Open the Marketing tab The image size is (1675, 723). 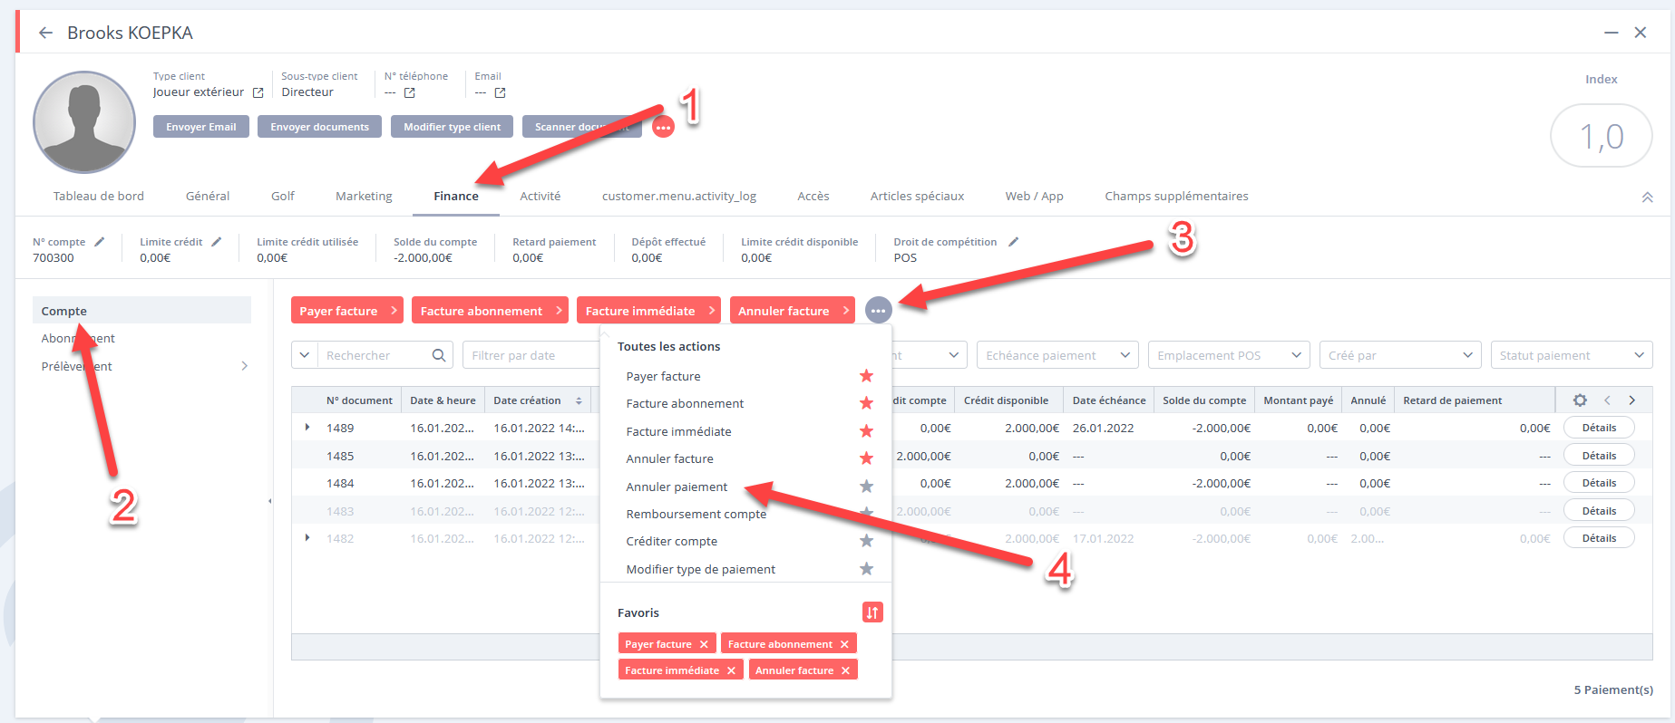(x=364, y=196)
